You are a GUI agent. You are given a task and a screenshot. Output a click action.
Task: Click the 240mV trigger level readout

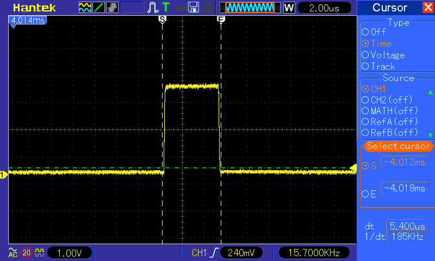pos(241,253)
